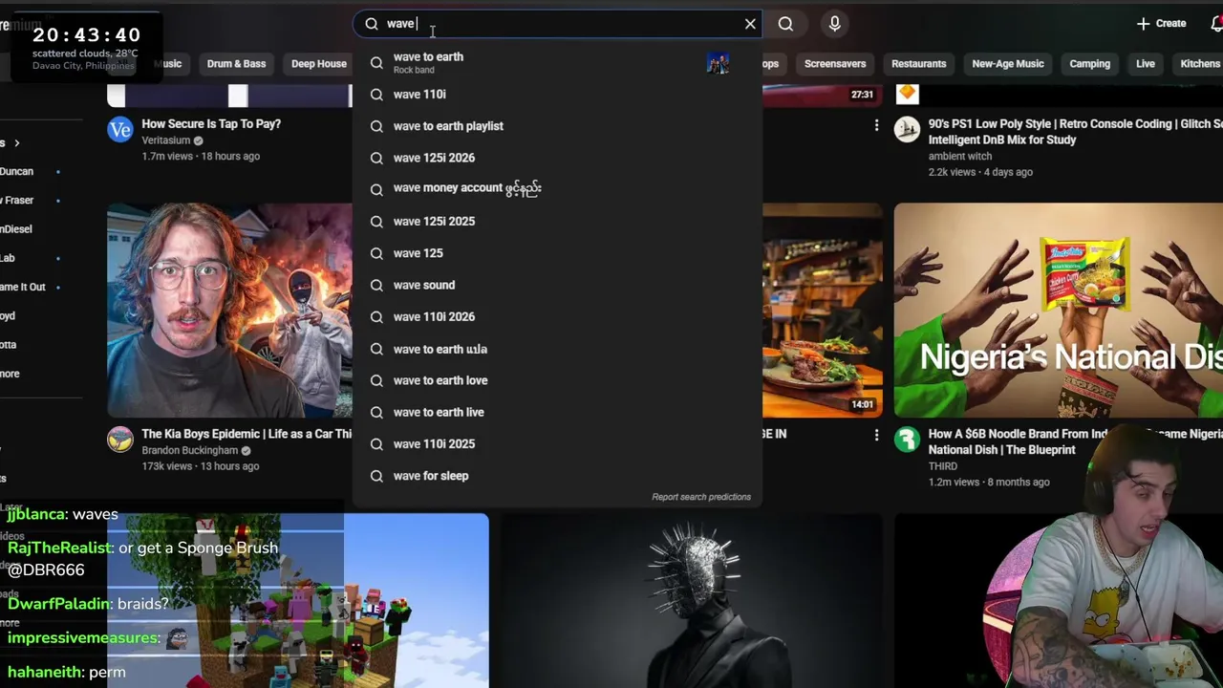Select the Restaurants filter chip

pyautogui.click(x=918, y=64)
